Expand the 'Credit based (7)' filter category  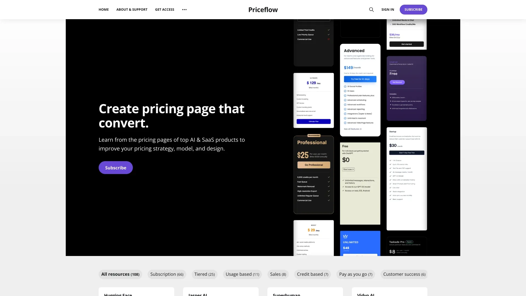[x=312, y=274]
